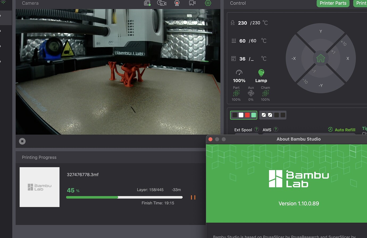Open the Auto Refill settings
The image size is (367, 238).
click(342, 130)
